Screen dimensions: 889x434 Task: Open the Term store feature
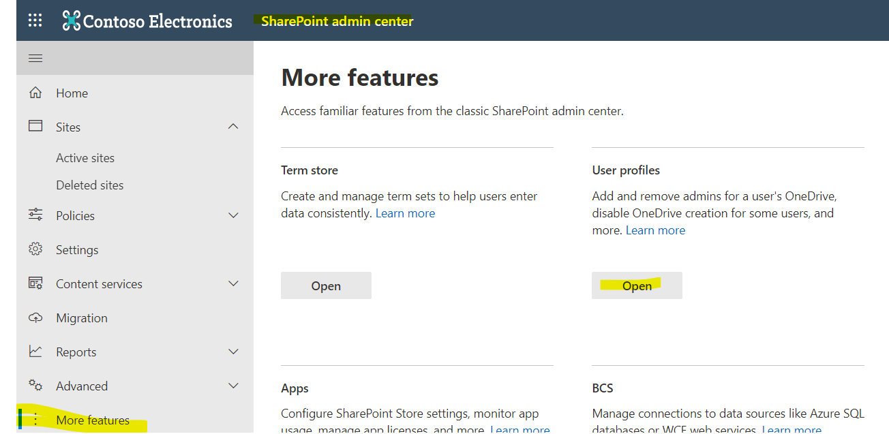(x=326, y=285)
